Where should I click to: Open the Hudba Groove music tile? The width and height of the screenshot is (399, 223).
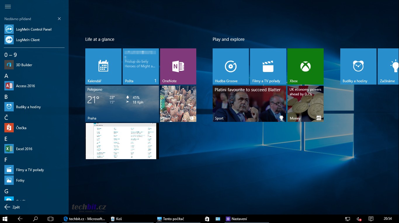230,66
